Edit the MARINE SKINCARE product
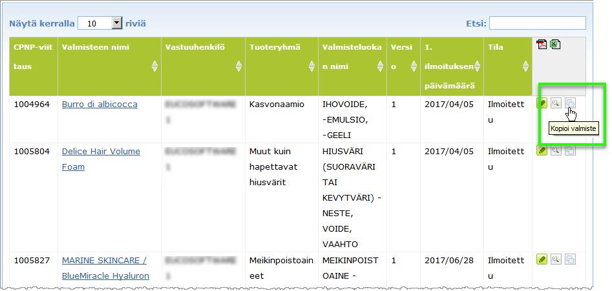 tap(542, 259)
